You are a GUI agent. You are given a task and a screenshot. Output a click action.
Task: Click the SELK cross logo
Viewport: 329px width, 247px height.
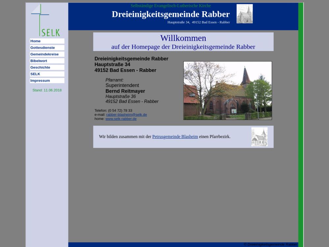45,20
